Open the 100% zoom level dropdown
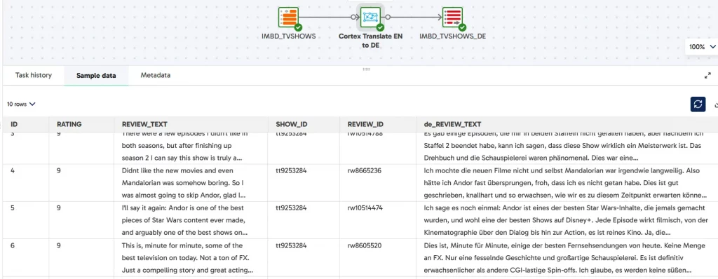Screen dimensions: 718x279 (x=702, y=47)
